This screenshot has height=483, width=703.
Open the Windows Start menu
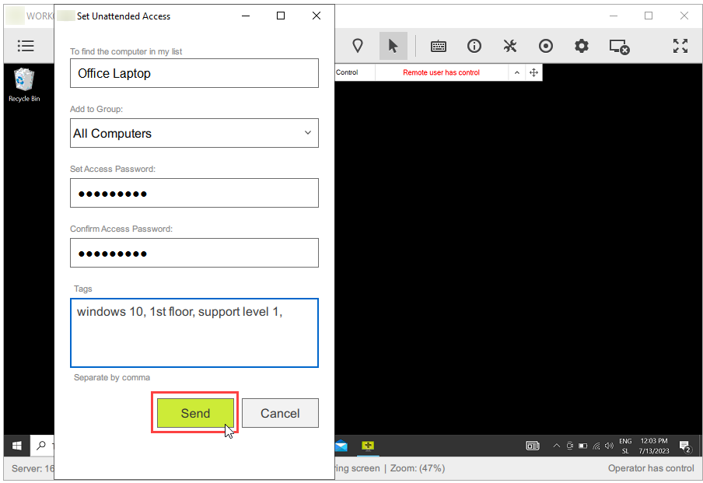pyautogui.click(x=16, y=445)
